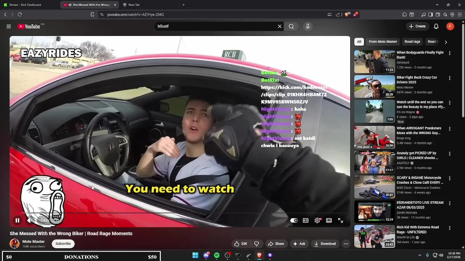Clear the search box with the X
465x261 pixels.
[280, 26]
